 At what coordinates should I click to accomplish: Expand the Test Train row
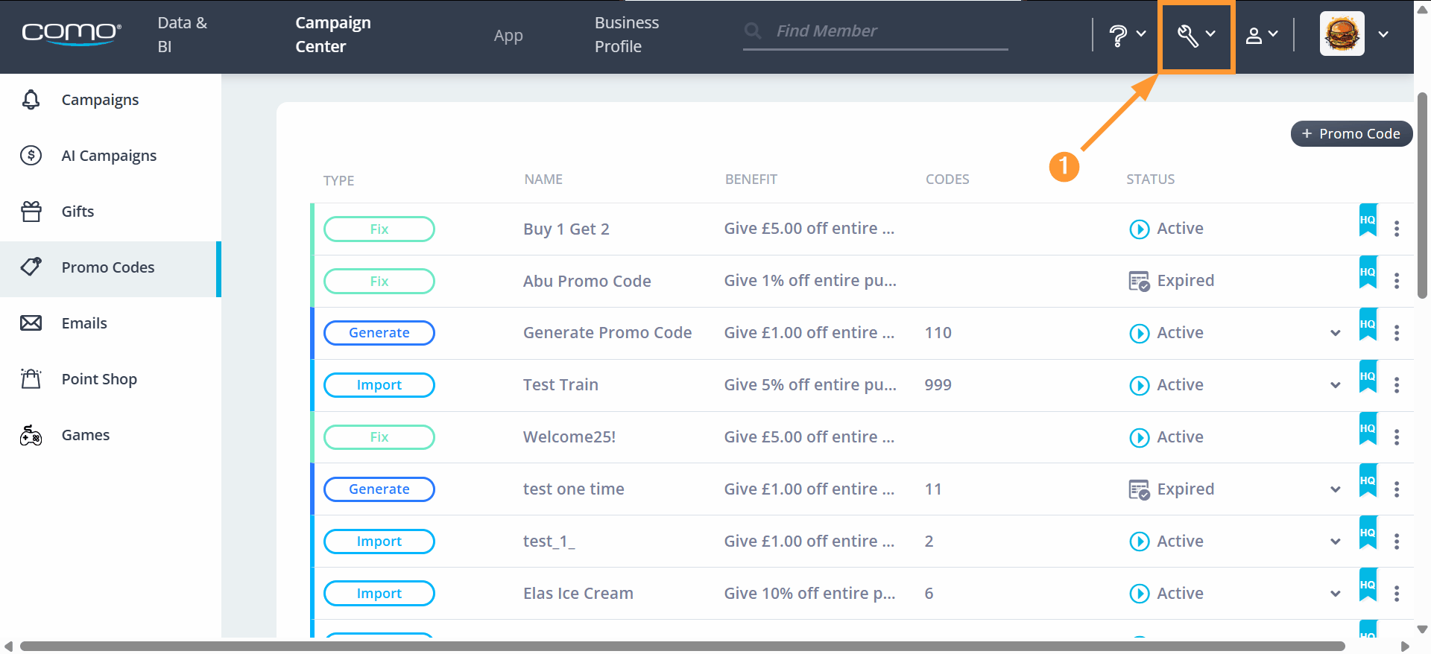coord(1336,385)
